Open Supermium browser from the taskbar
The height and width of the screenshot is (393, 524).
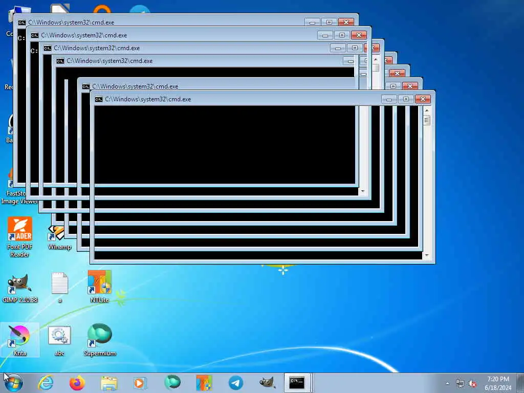coord(172,382)
